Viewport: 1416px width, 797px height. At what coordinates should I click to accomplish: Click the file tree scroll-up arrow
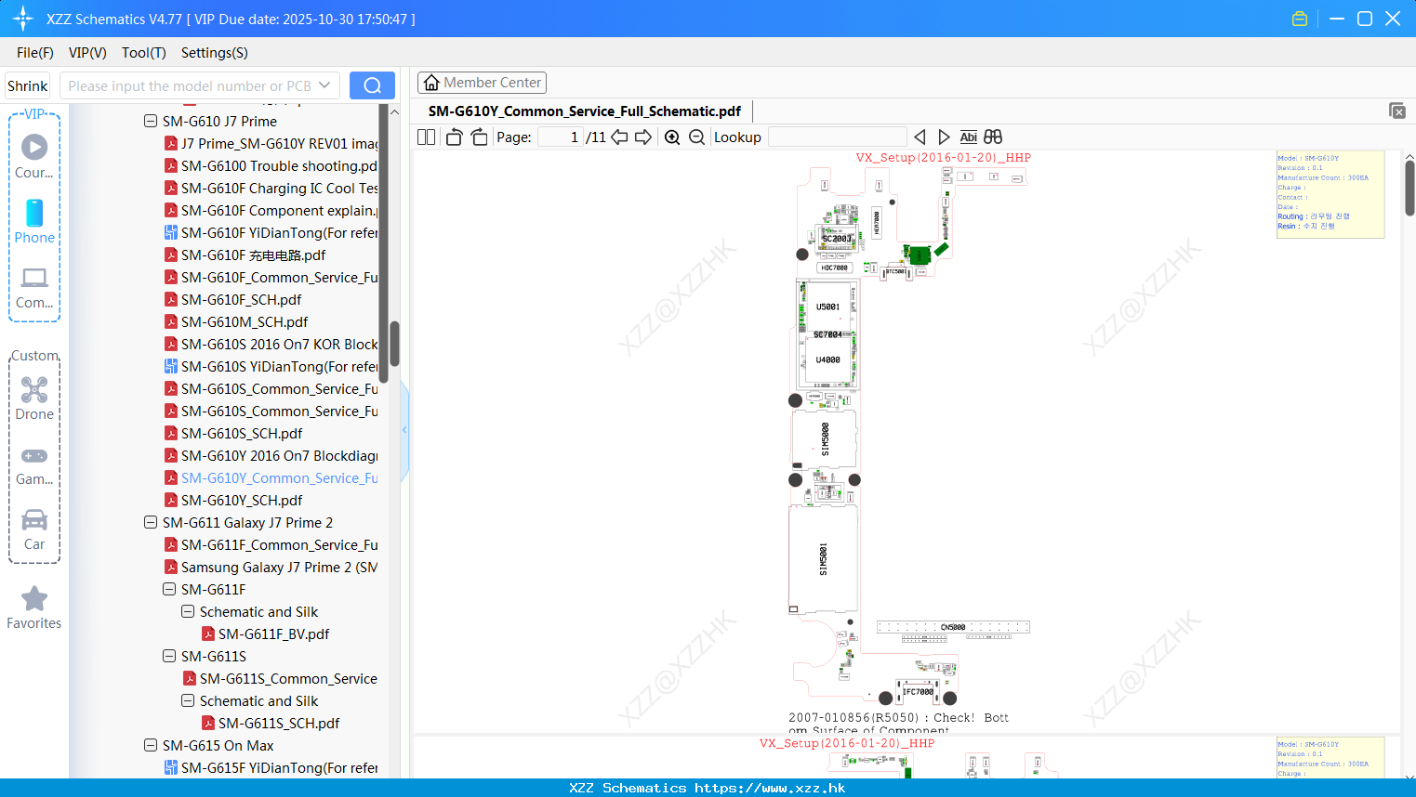pyautogui.click(x=394, y=111)
